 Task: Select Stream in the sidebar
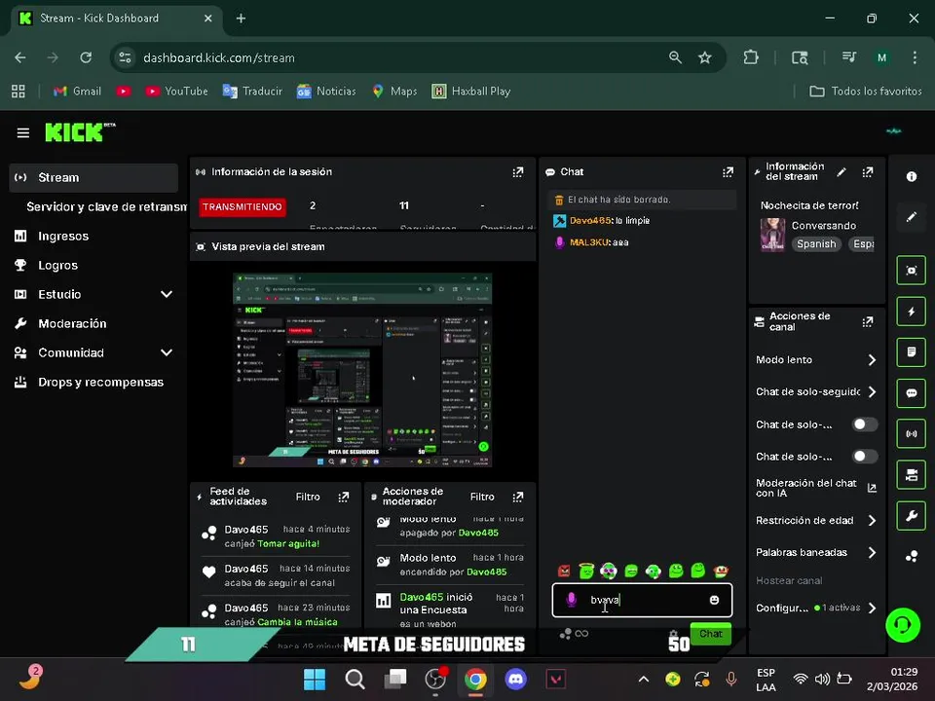coord(93,177)
